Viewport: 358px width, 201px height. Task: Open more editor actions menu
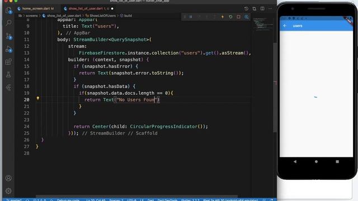tap(270, 9)
